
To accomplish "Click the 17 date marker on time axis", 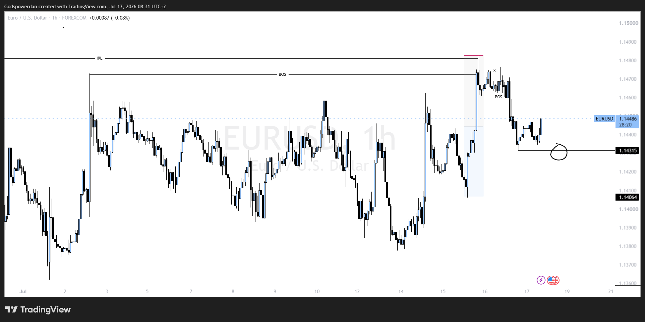I will (527, 292).
